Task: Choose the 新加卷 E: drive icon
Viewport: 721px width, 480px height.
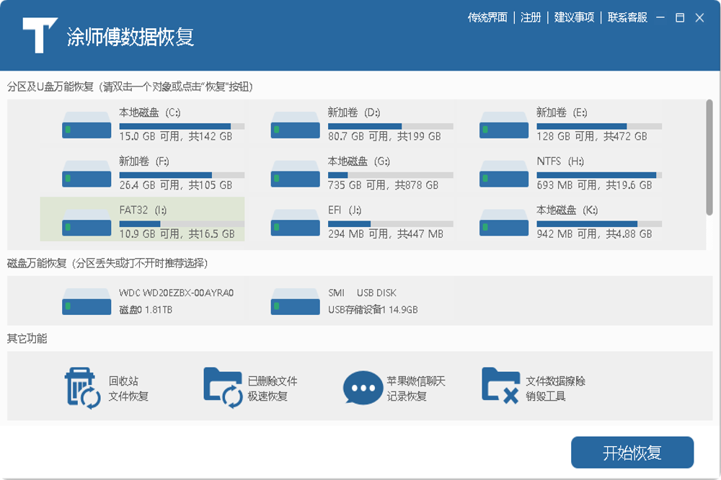Action: pos(504,125)
